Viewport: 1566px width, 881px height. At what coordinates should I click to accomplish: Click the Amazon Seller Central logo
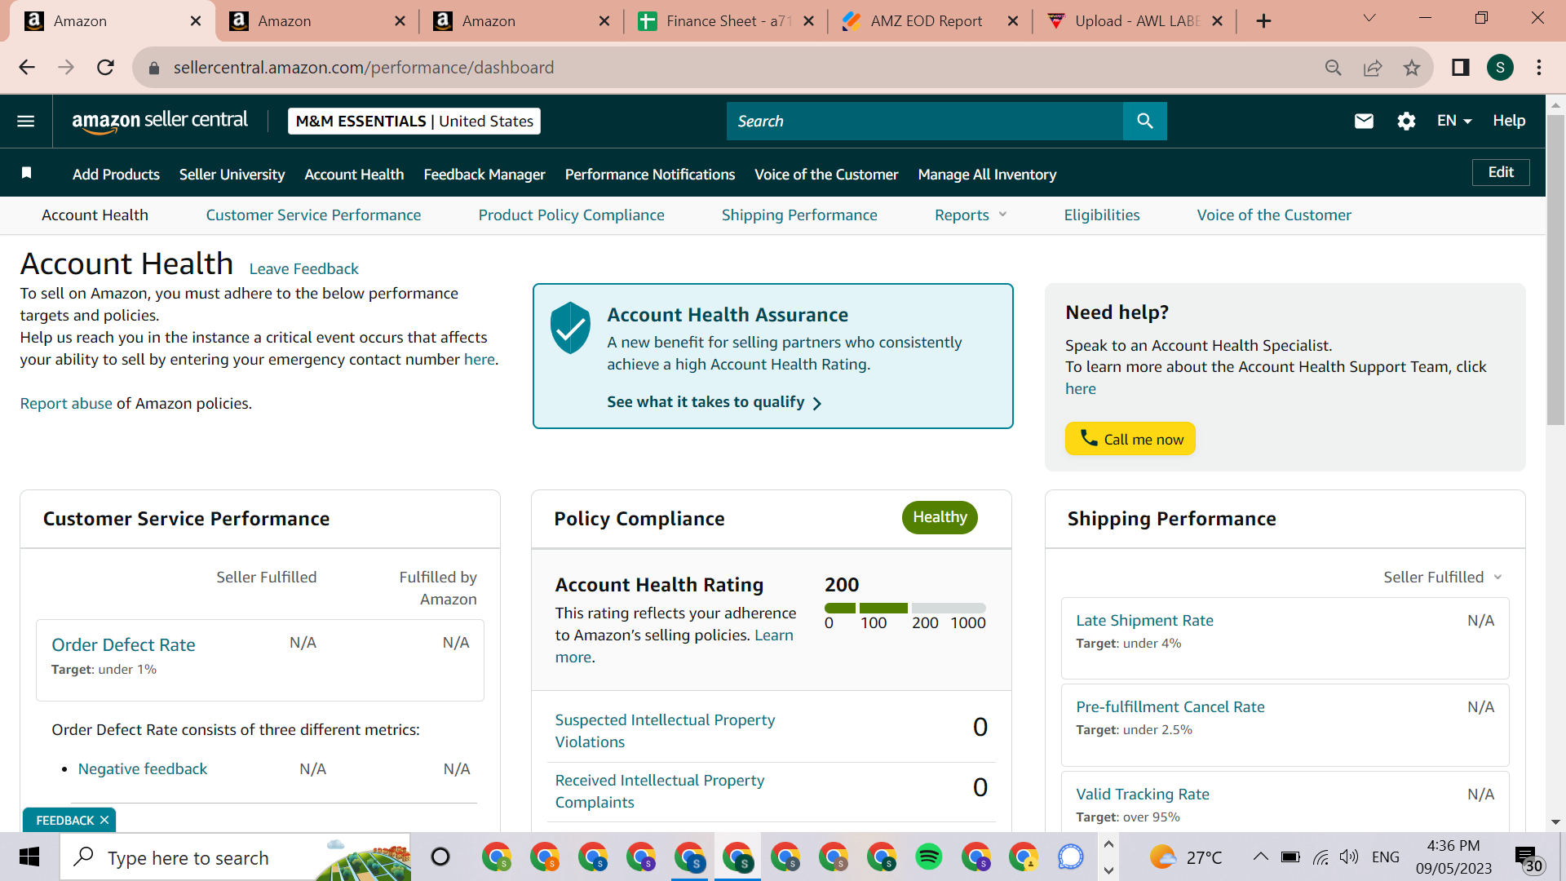[160, 121]
